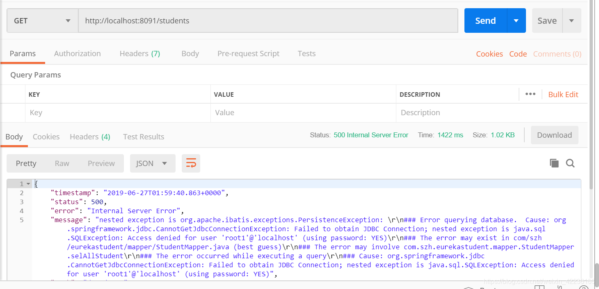Screen dimensions: 599x289
Task: Open the Authorization tab
Action: tap(77, 54)
